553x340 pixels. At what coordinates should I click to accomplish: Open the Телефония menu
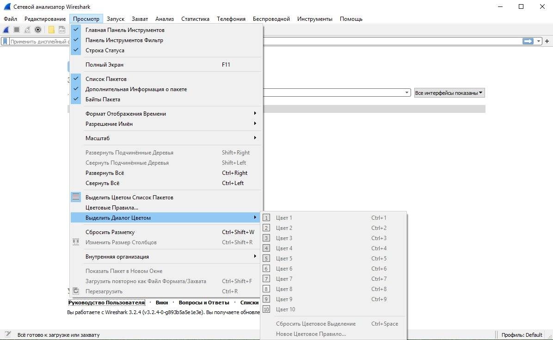click(231, 19)
